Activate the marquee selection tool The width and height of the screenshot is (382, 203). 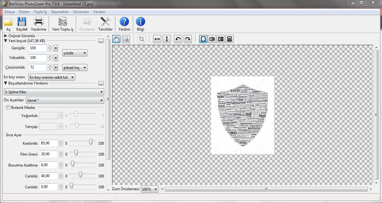tap(126, 39)
